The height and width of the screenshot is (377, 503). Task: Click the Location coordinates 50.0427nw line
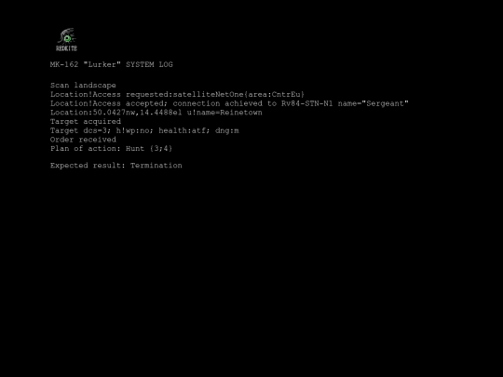pyautogui.click(x=156, y=113)
